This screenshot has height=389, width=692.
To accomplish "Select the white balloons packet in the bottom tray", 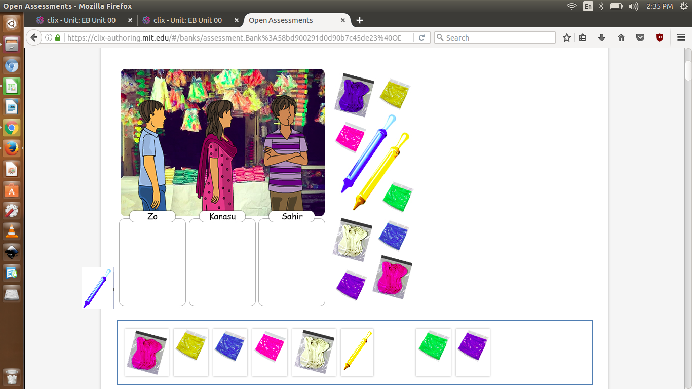I will (314, 352).
